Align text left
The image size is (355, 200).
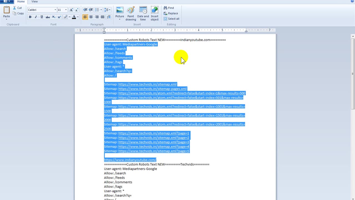[85, 17]
